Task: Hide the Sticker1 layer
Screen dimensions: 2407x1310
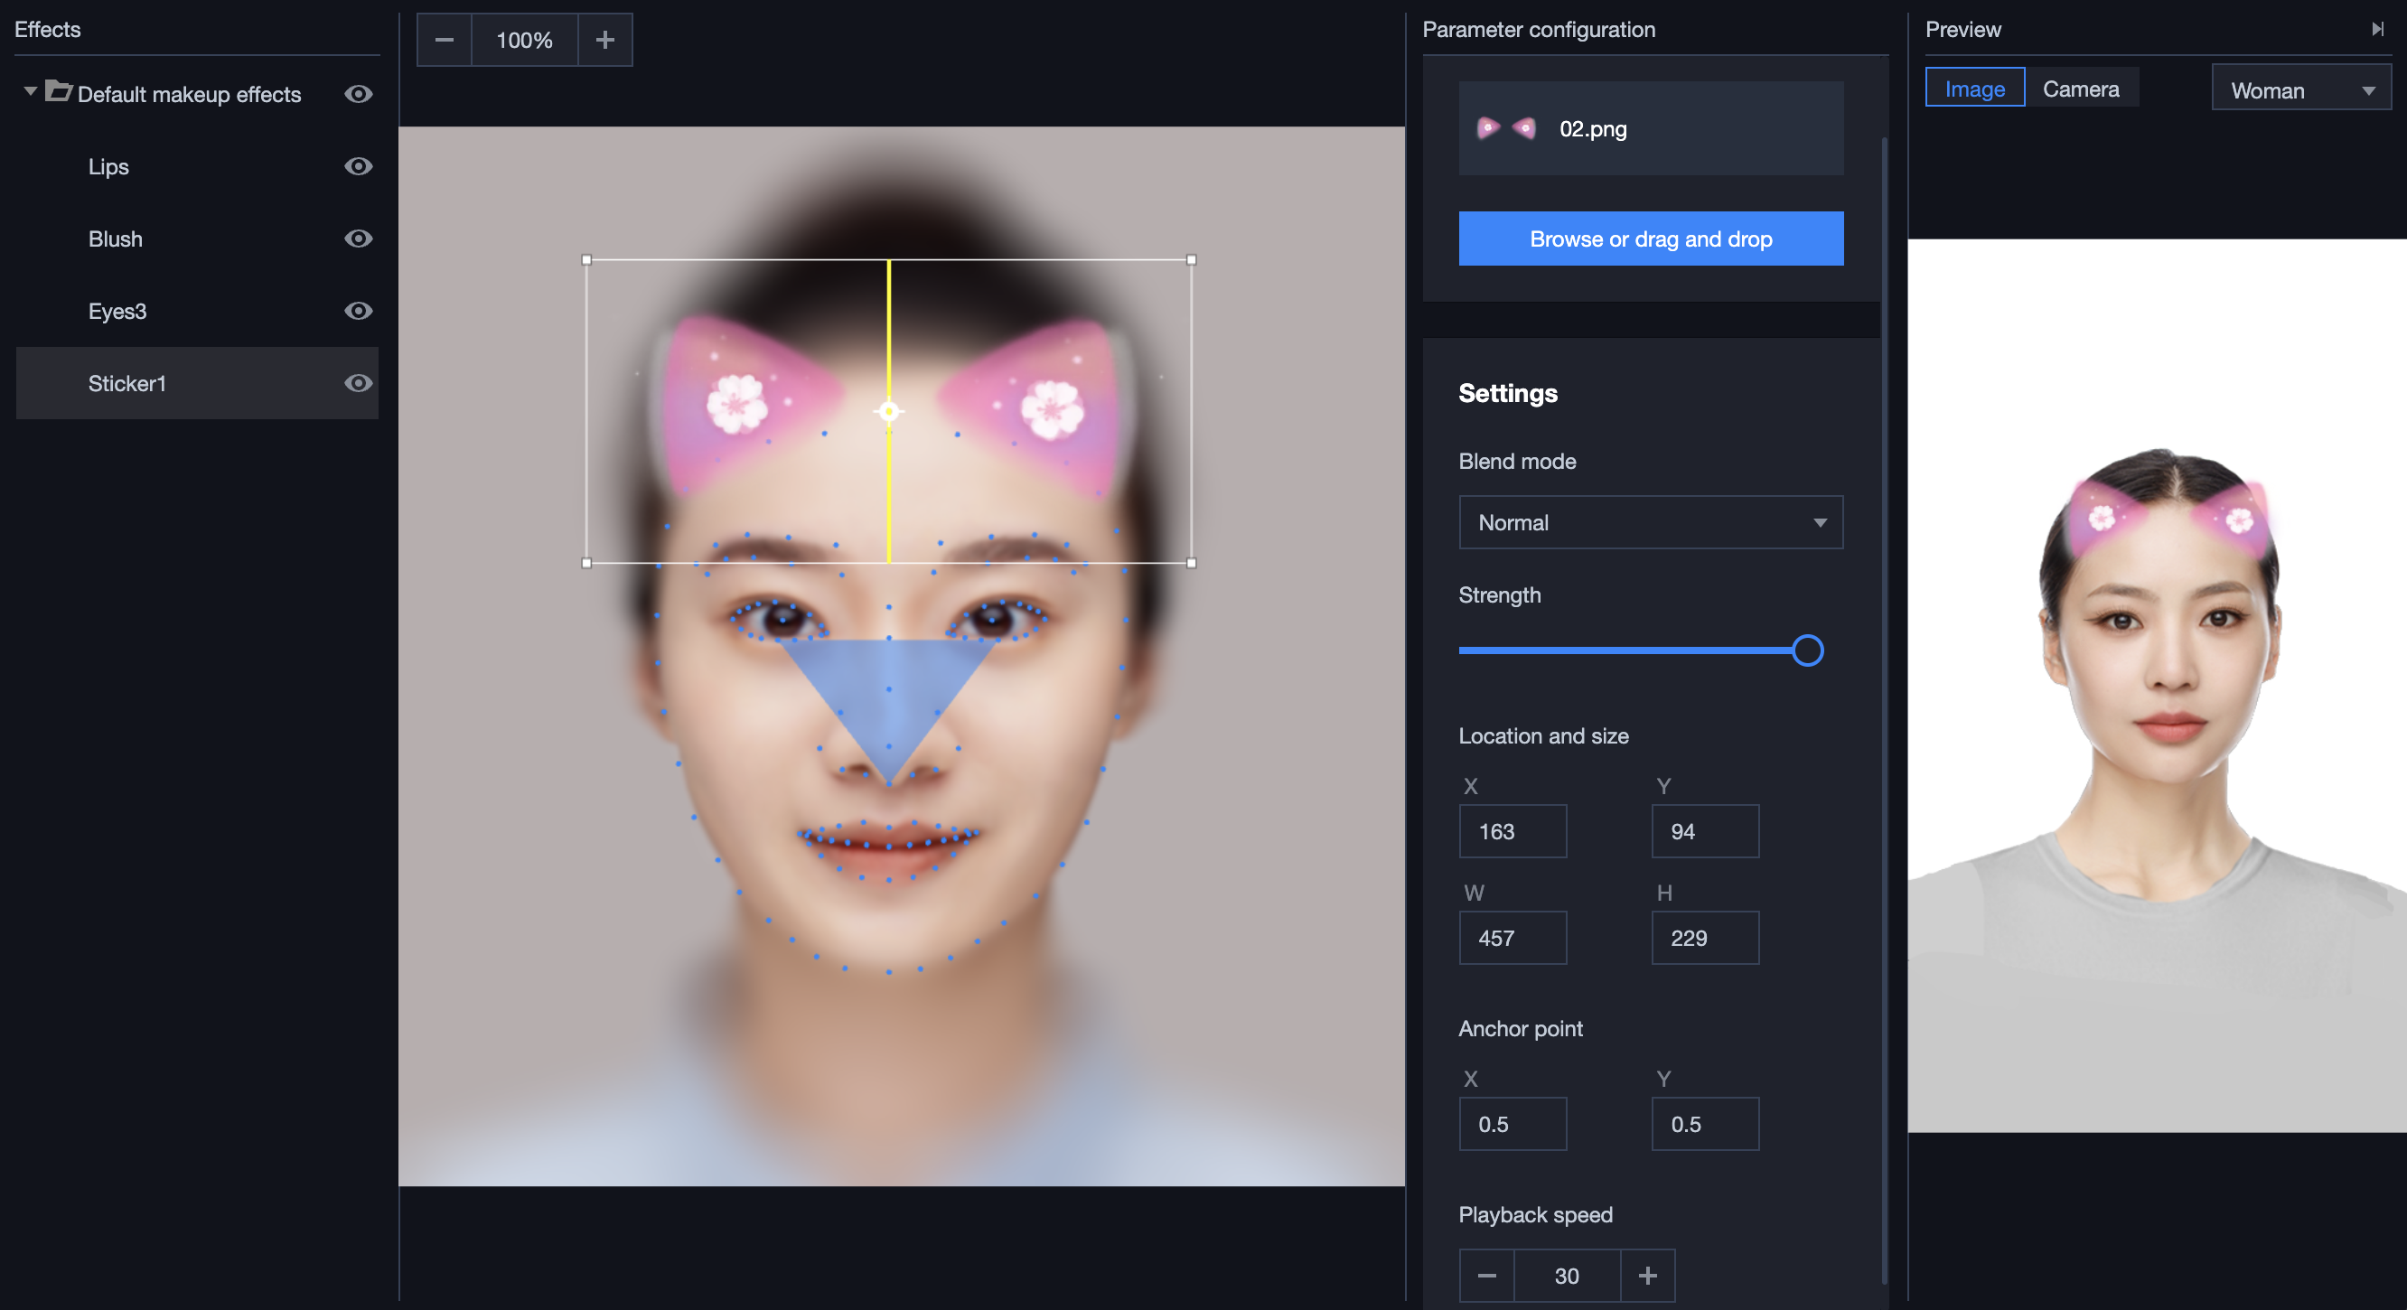Action: pos(358,383)
